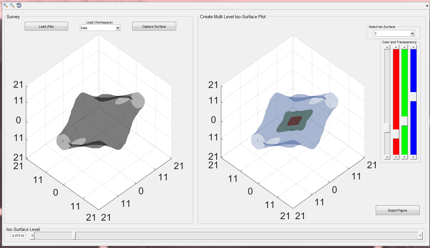Click Export Figure button
The width and height of the screenshot is (430, 248).
click(398, 210)
